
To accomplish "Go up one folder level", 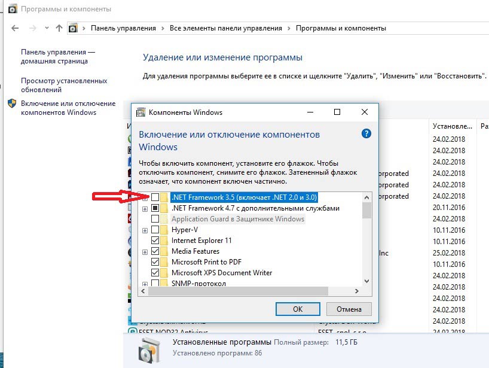I will click(59, 28).
